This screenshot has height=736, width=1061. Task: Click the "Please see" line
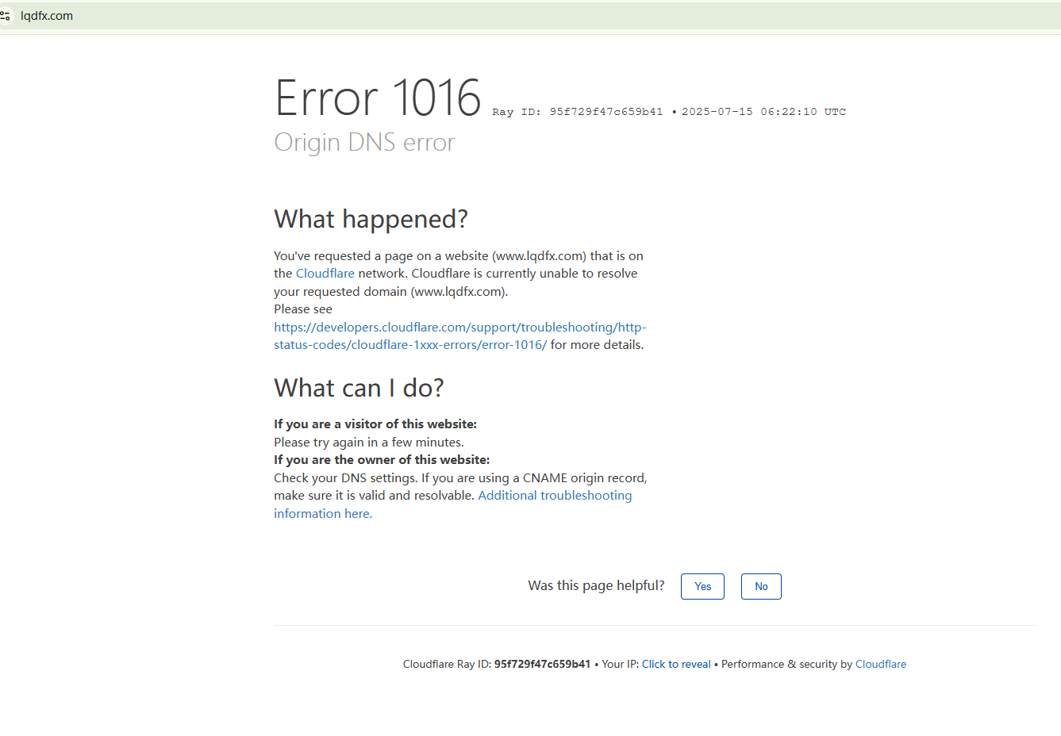(x=303, y=309)
